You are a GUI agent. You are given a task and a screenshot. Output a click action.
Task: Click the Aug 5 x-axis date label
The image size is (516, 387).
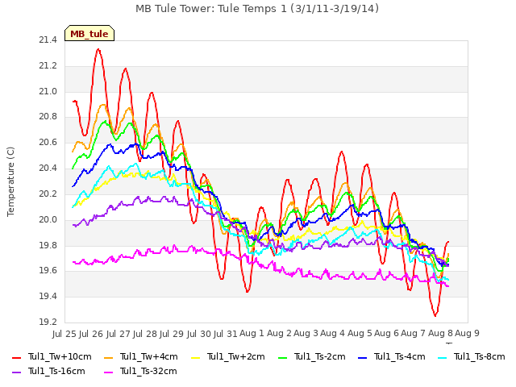360,334
